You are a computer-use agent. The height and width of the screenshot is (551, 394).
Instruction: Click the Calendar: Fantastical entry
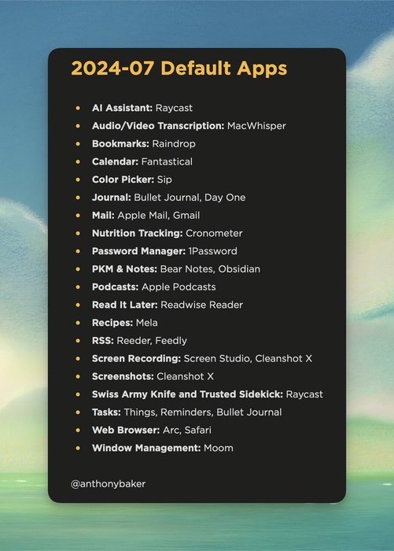[142, 161]
